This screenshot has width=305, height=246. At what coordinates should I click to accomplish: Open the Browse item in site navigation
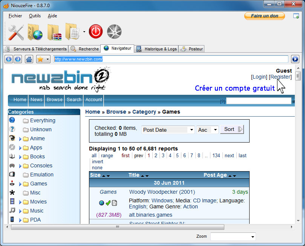pos(54,100)
